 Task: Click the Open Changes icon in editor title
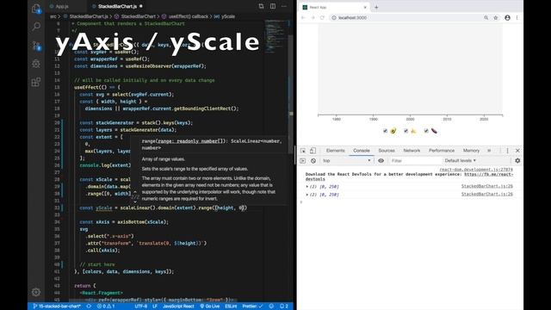point(261,6)
